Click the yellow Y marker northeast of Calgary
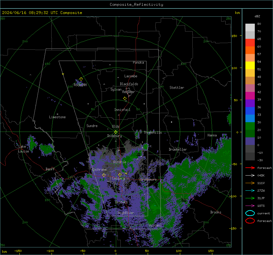The height and width of the screenshot is (255, 273). (x=126, y=173)
